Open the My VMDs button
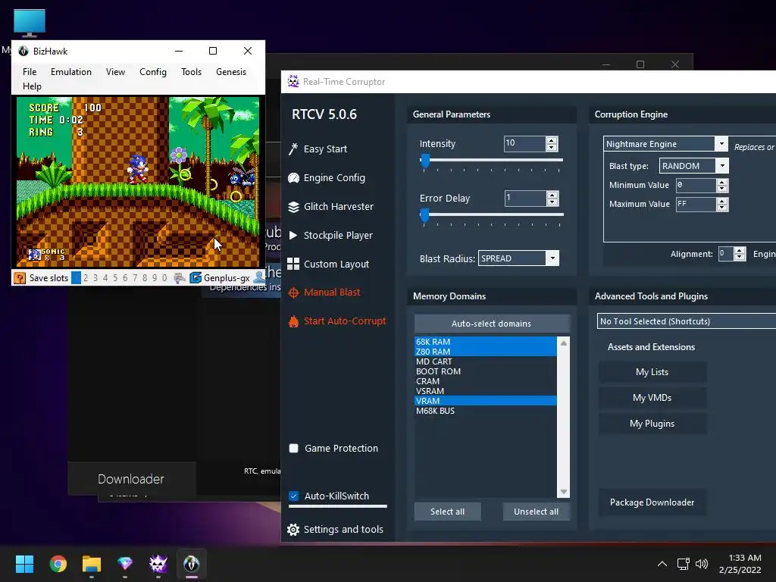 pyautogui.click(x=652, y=398)
